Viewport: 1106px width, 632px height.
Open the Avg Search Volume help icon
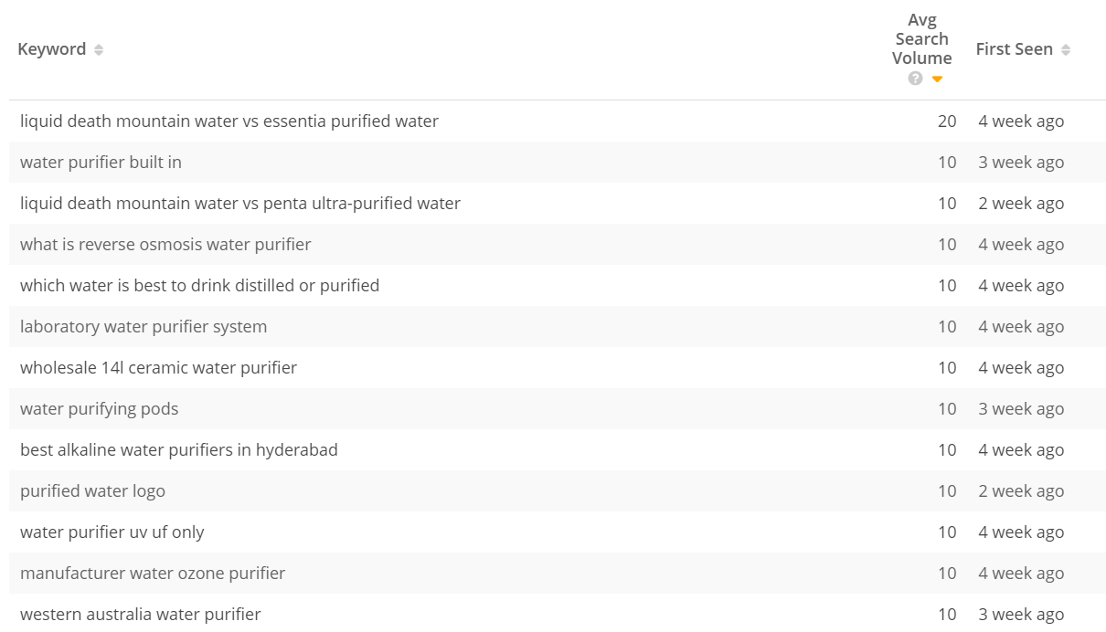[916, 79]
